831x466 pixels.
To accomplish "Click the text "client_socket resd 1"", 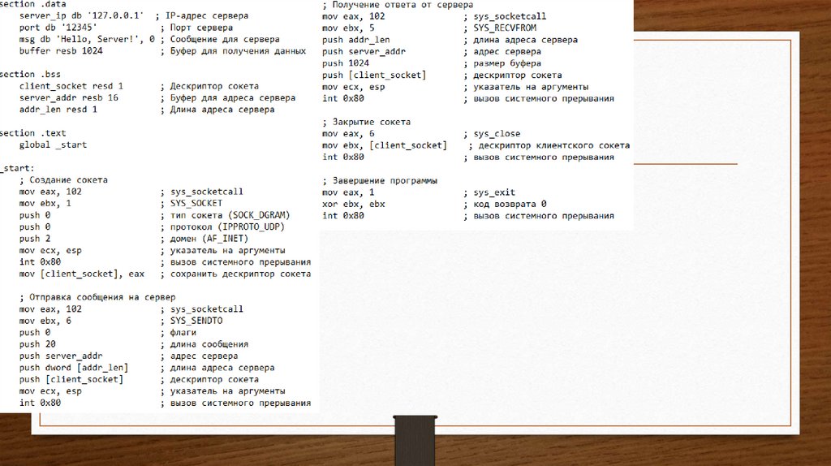I will point(71,86).
